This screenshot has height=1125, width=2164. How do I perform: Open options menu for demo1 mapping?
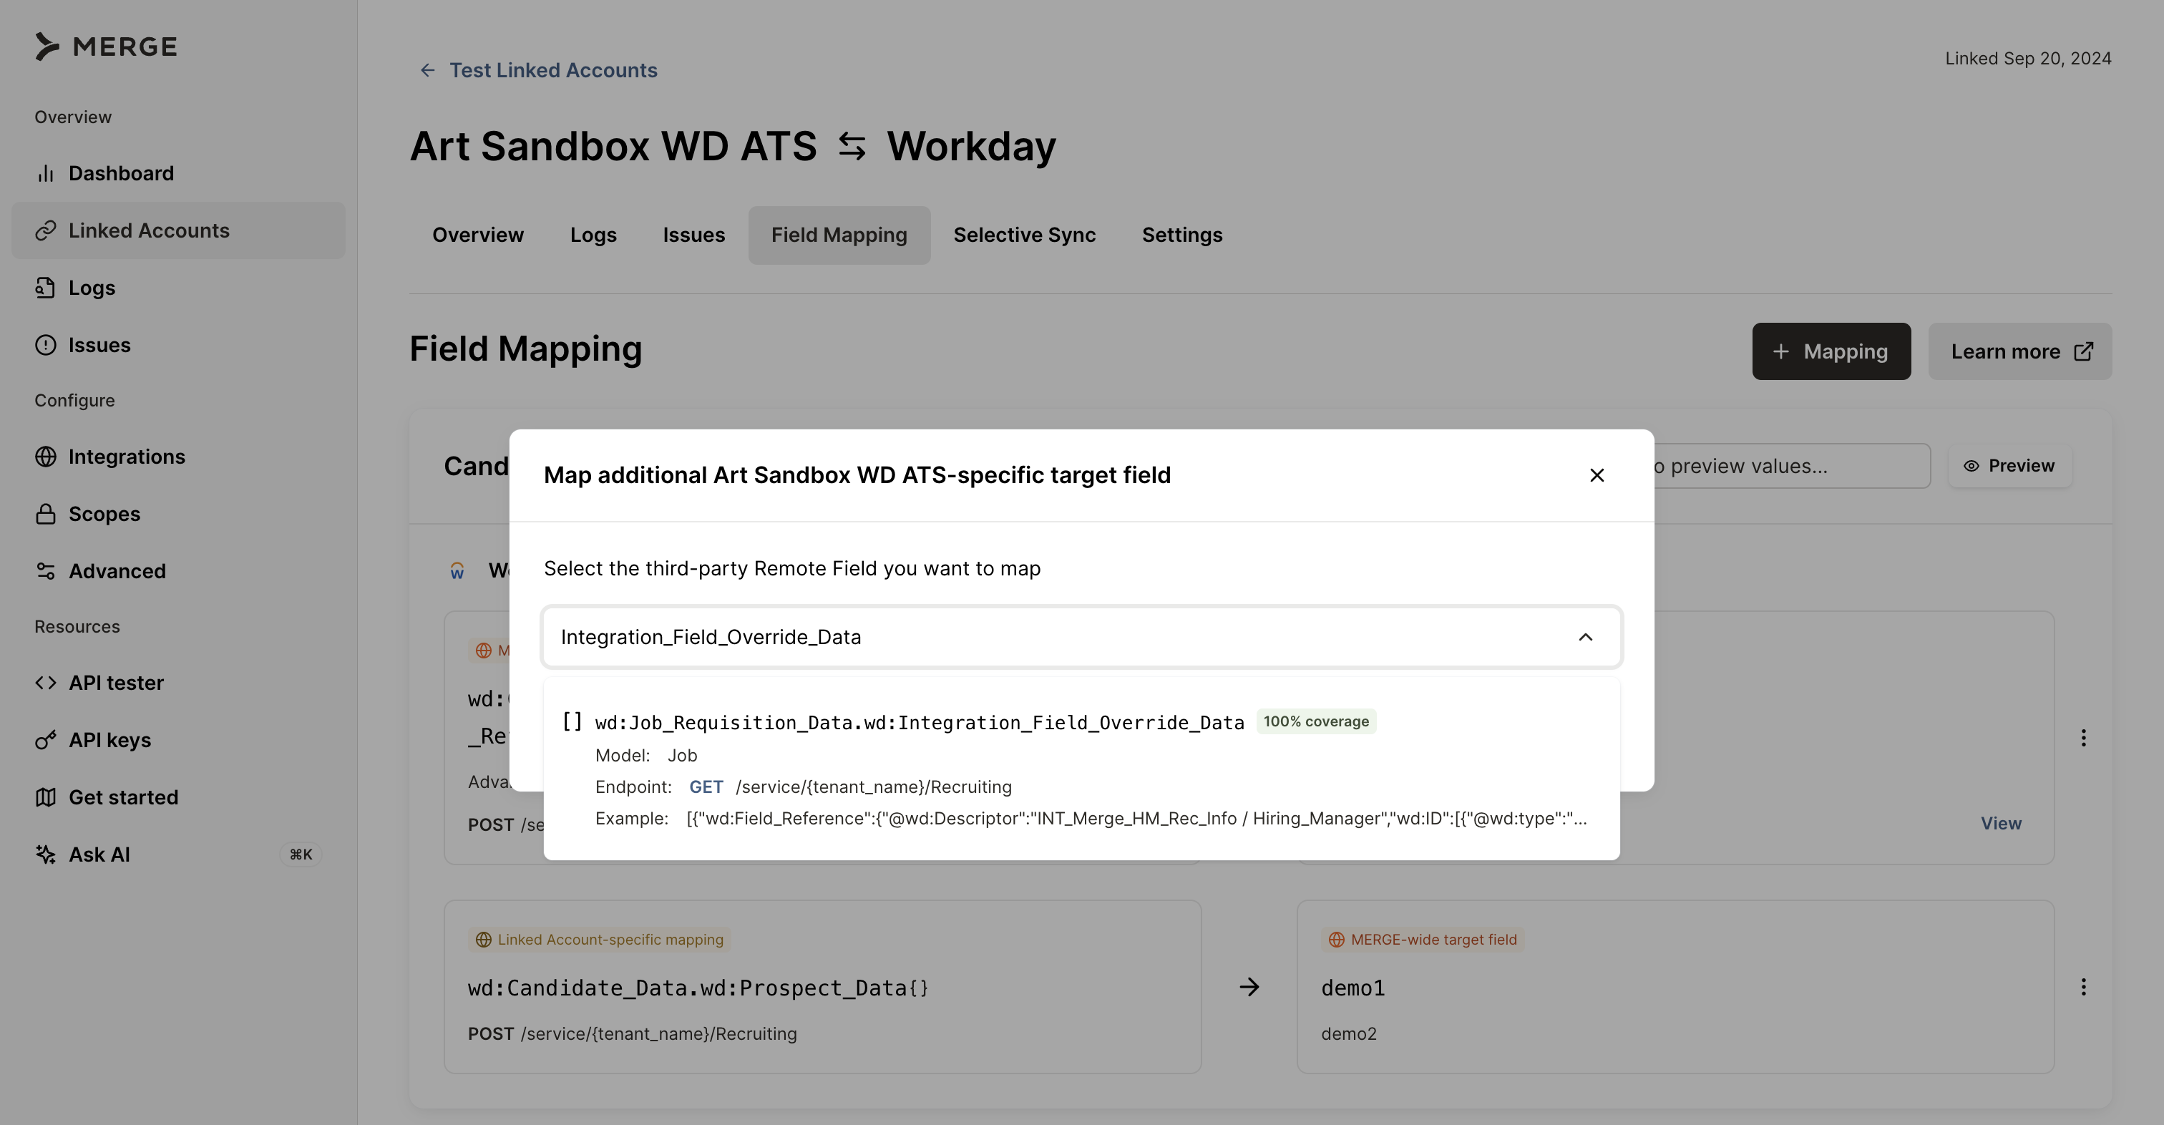pyautogui.click(x=2083, y=987)
